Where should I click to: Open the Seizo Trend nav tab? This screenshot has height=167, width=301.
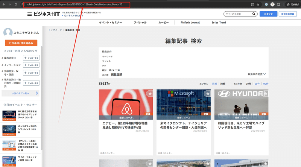219,23
